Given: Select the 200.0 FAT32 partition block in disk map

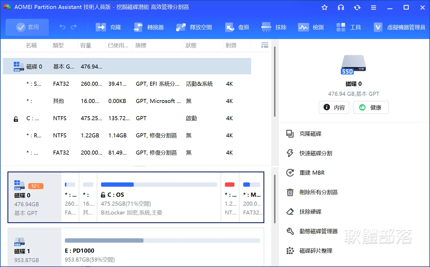Looking at the screenshot, I should (x=251, y=197).
